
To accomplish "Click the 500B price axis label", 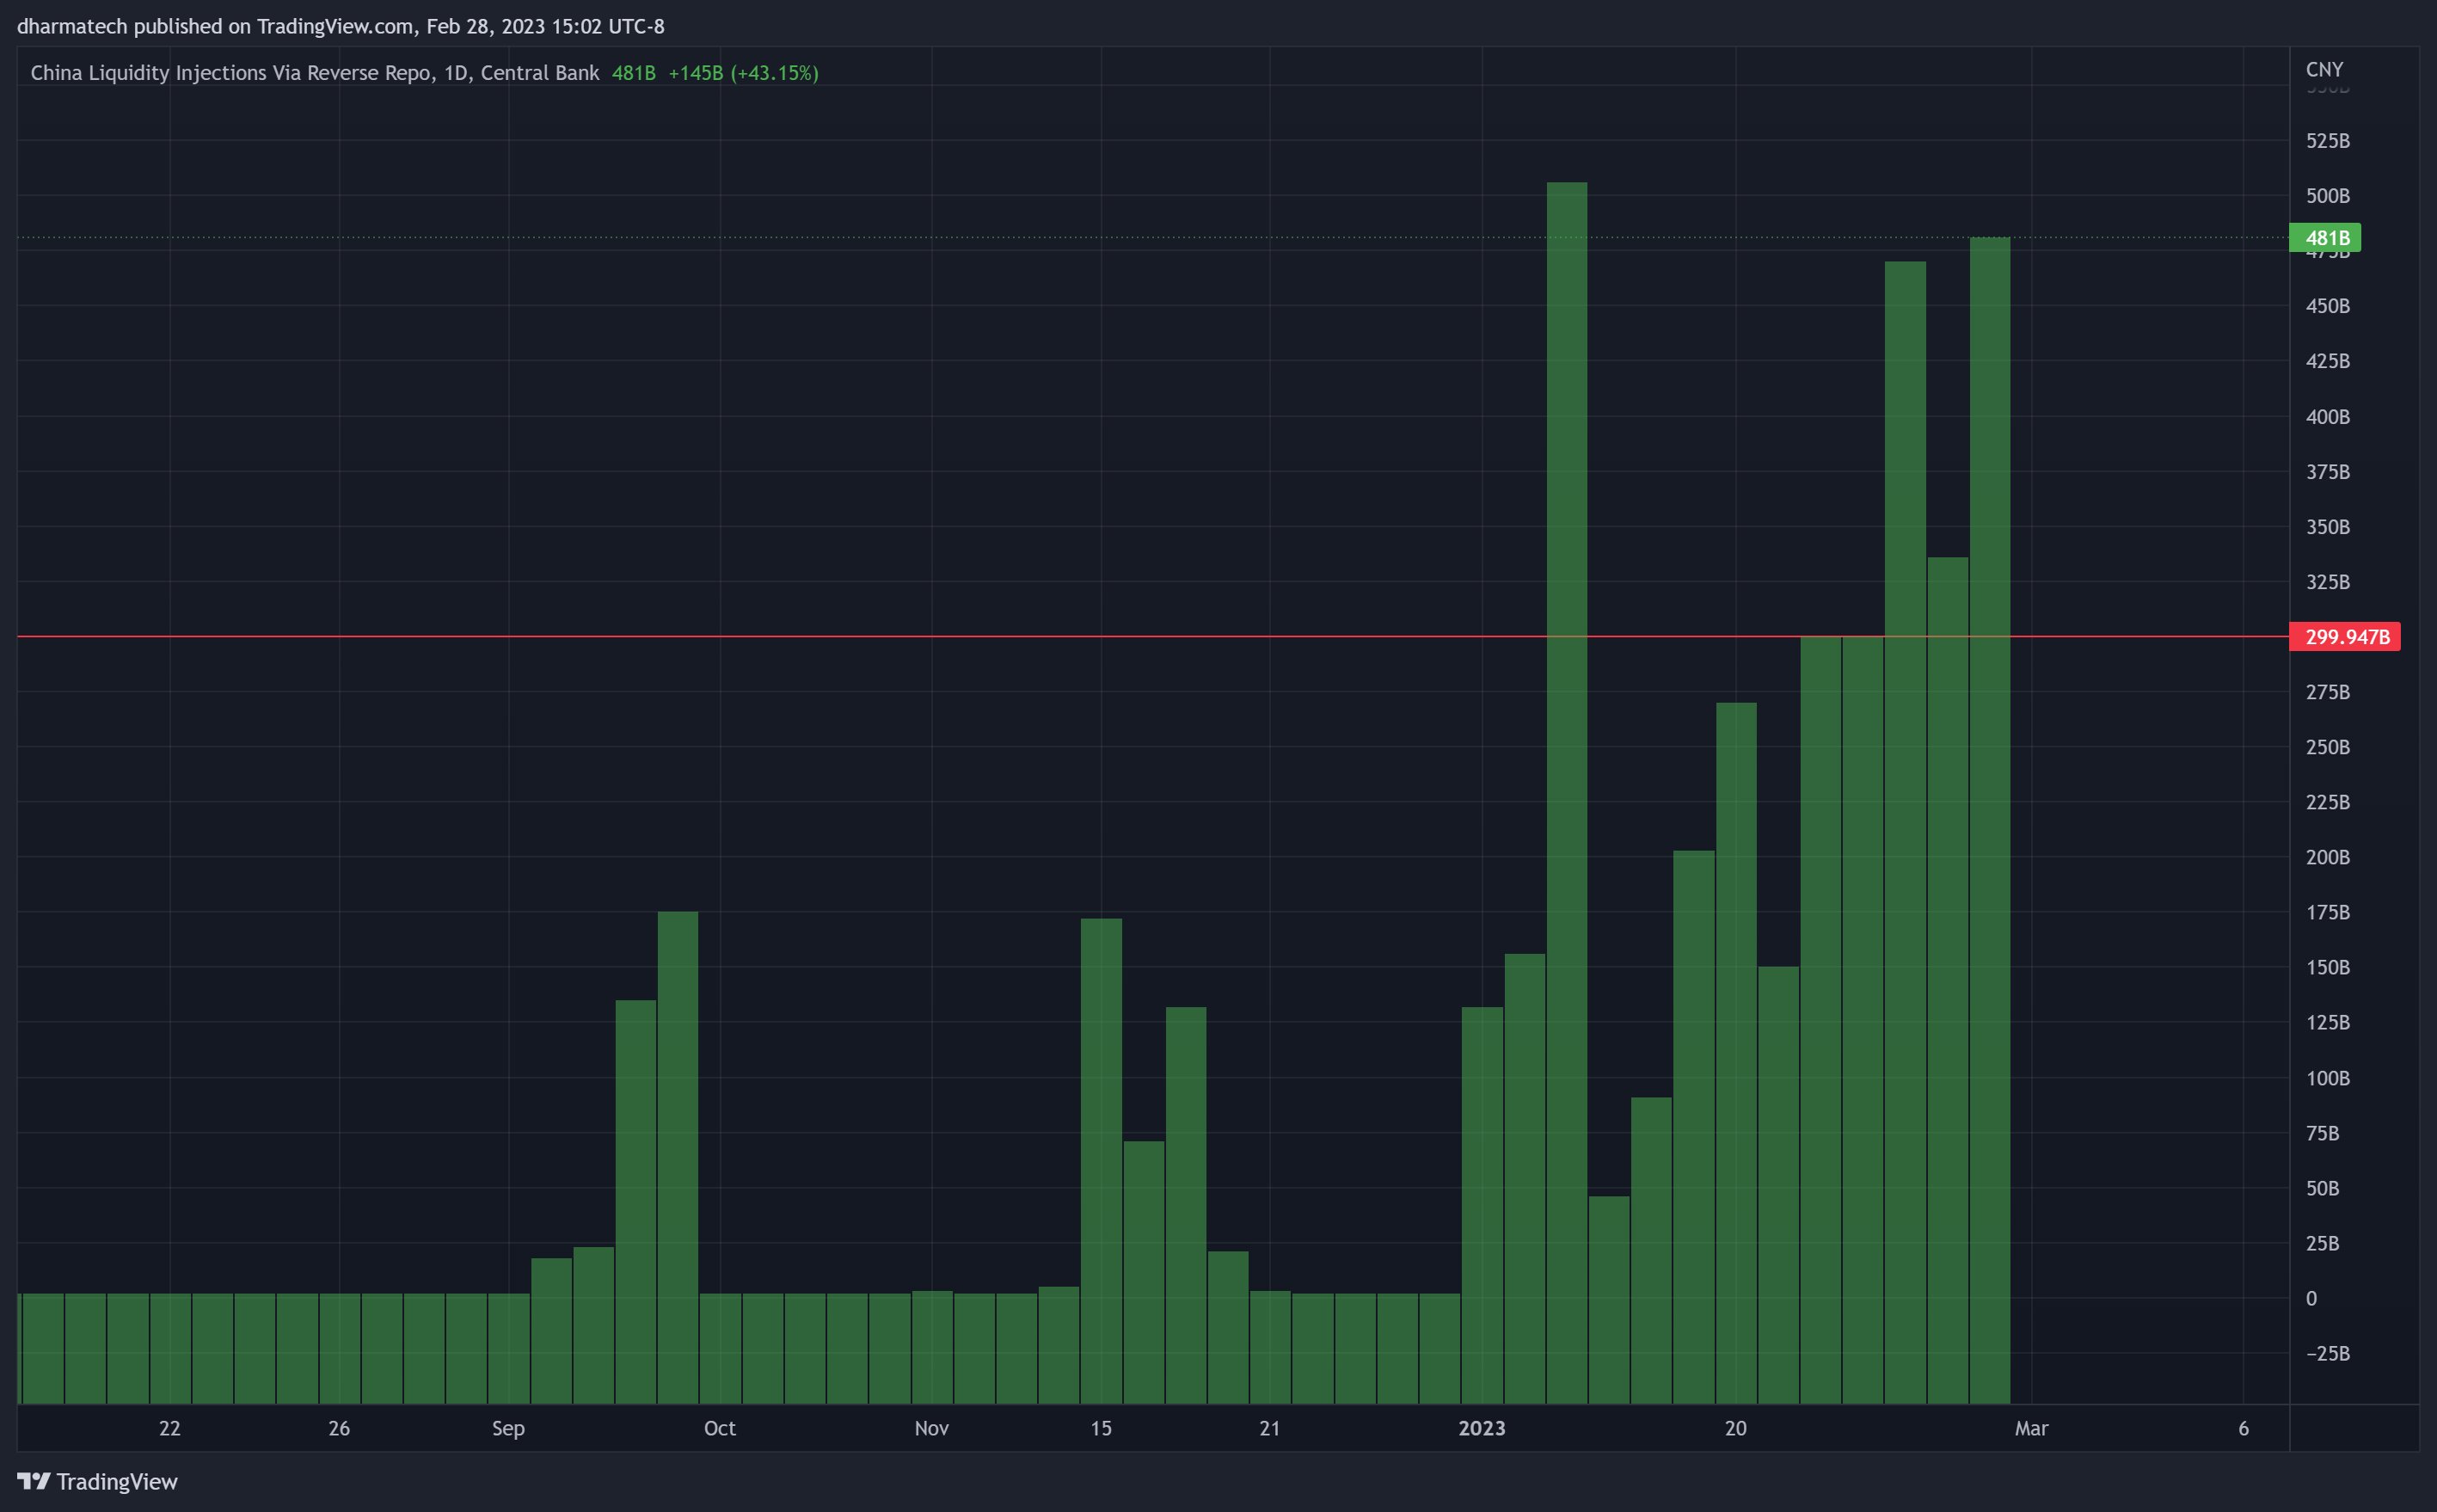I will [2327, 196].
